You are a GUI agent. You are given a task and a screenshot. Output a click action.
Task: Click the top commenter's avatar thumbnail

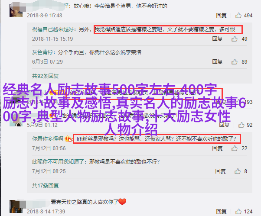click(x=16, y=10)
